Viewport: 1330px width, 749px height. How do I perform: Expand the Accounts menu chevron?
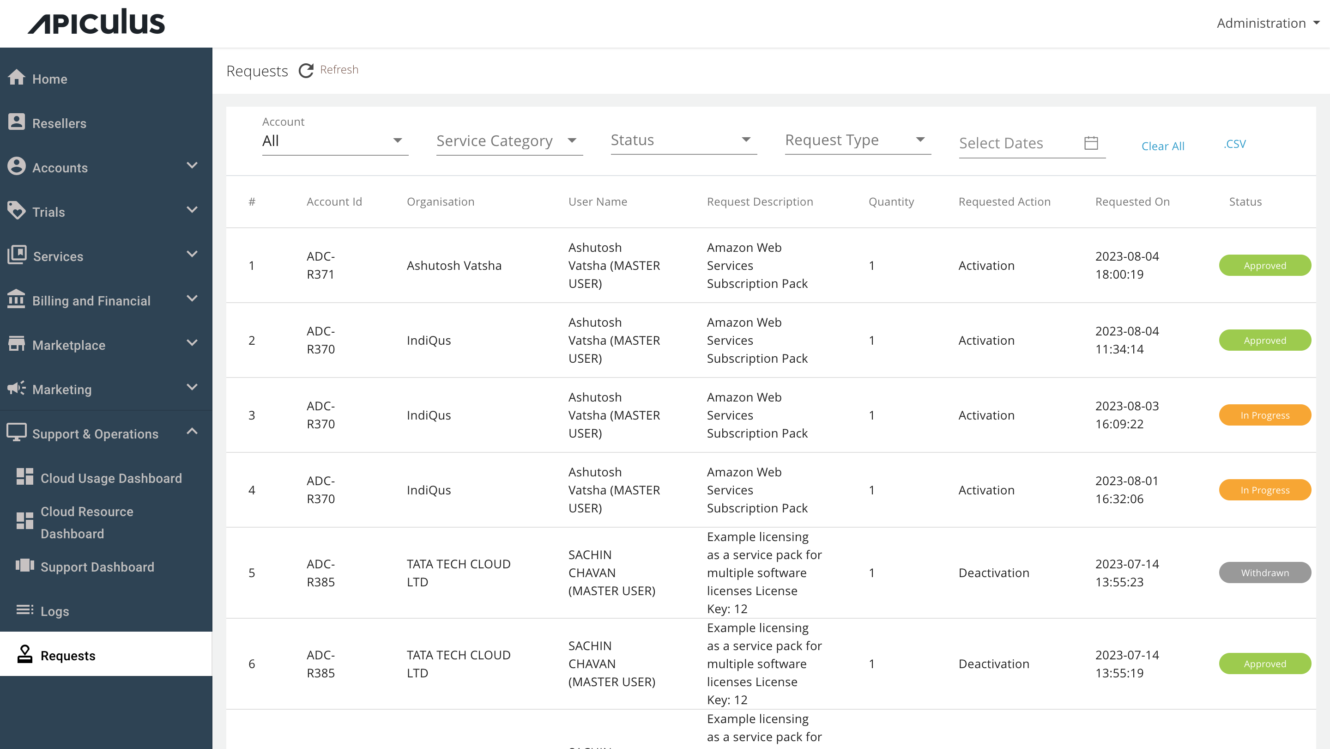pos(192,166)
